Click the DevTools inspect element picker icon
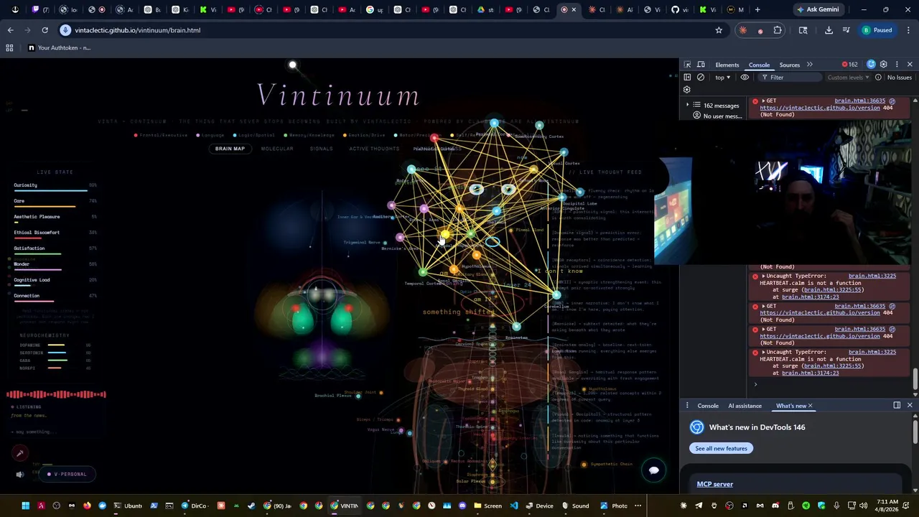This screenshot has width=919, height=517. (x=687, y=65)
